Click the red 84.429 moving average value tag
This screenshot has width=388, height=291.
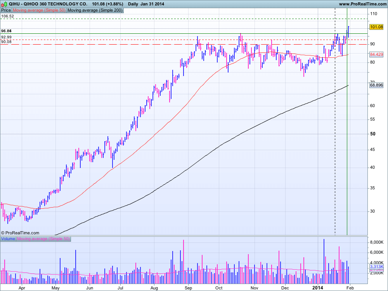[376, 54]
